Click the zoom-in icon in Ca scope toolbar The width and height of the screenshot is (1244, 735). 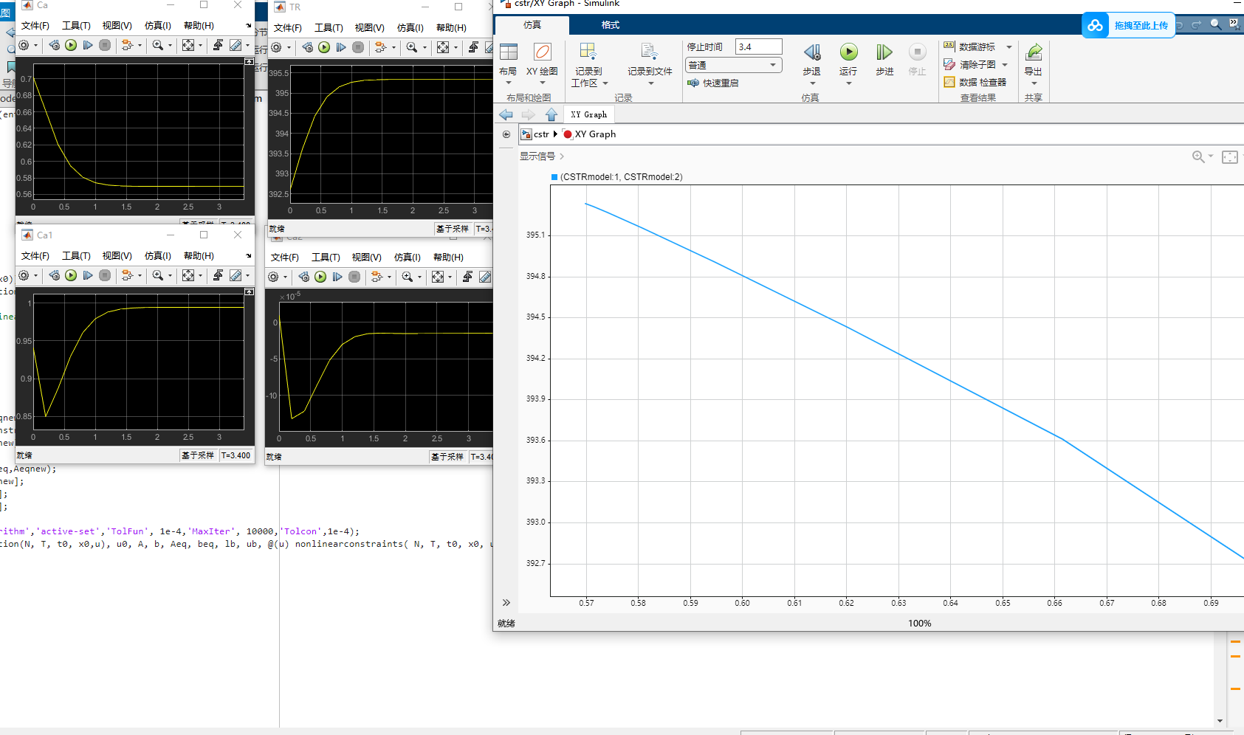[x=157, y=46]
